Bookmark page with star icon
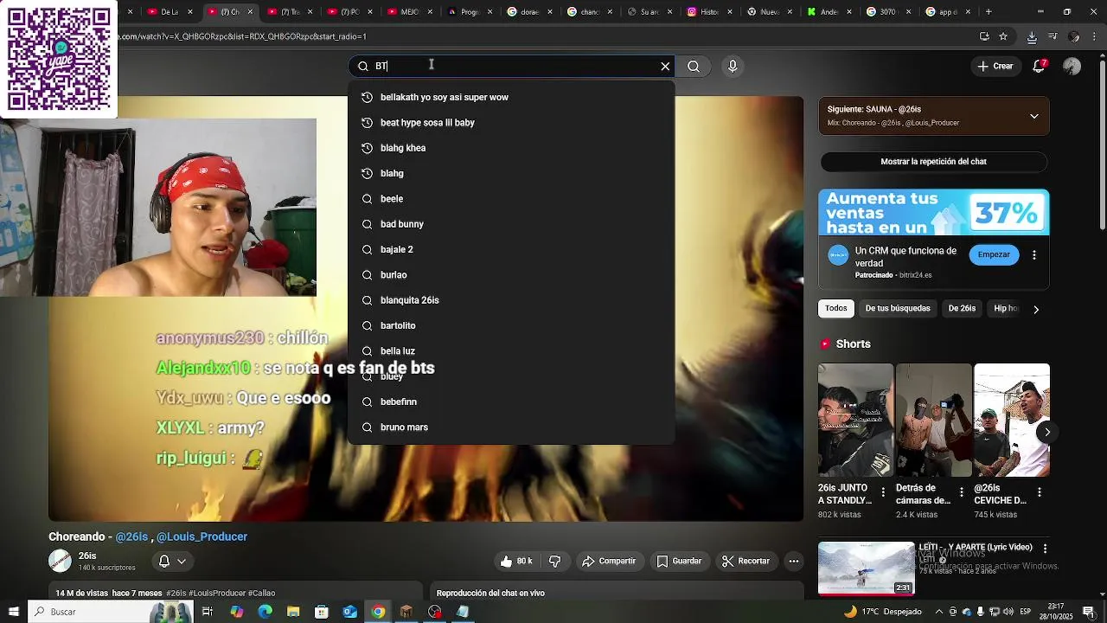 (1003, 36)
